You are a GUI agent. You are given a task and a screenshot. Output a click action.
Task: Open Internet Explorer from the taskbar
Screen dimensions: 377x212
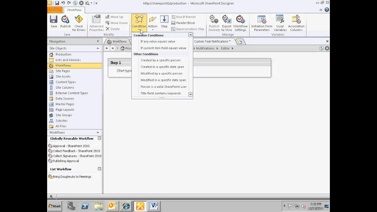pos(126,206)
